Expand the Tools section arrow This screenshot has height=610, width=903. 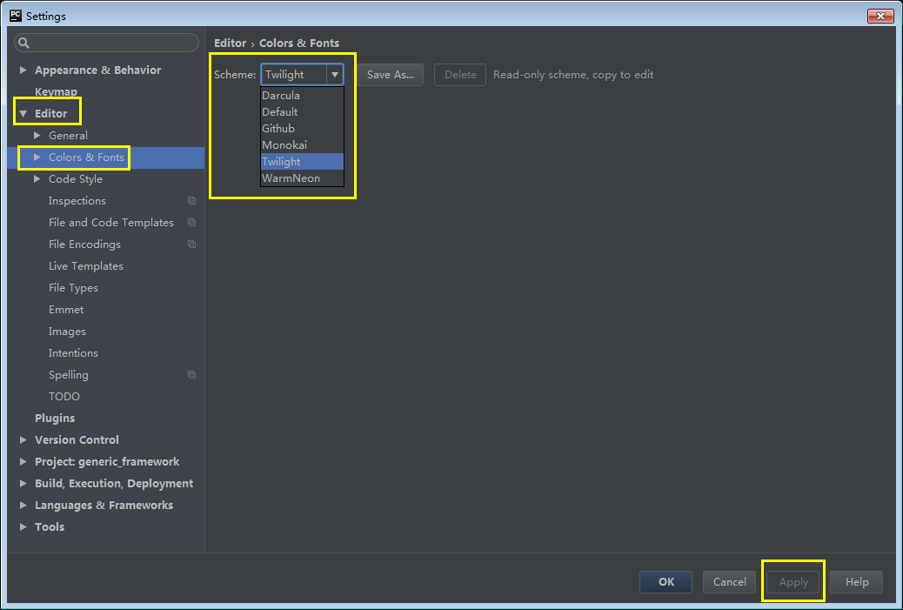[23, 527]
